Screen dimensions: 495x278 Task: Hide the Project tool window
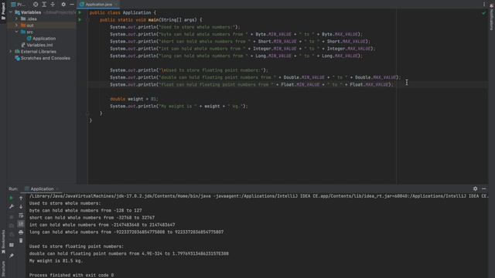click(72, 5)
